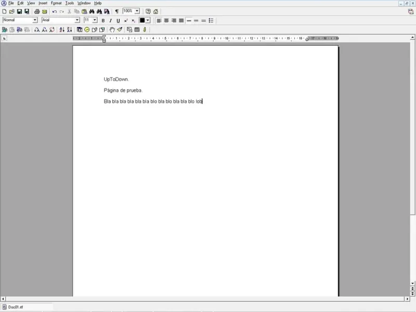416x312 pixels.
Task: Undo the last action
Action: [55, 11]
